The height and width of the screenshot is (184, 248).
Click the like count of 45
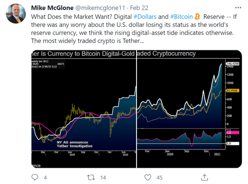(x=160, y=178)
